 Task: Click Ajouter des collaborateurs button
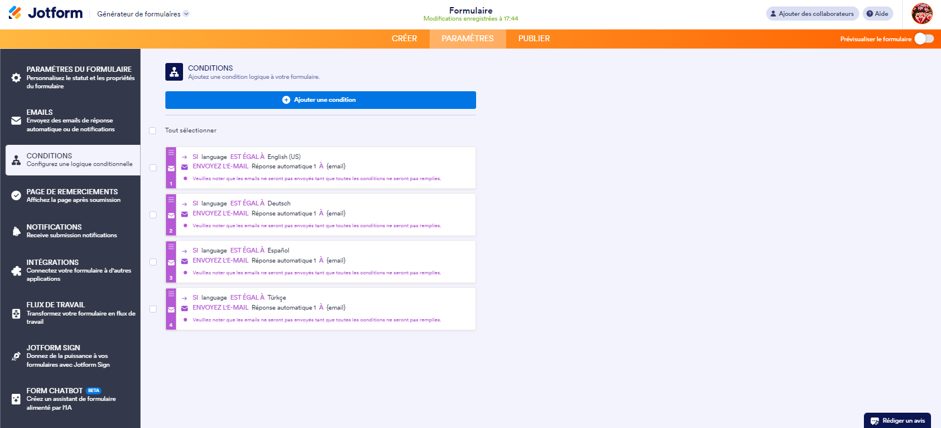click(x=812, y=14)
